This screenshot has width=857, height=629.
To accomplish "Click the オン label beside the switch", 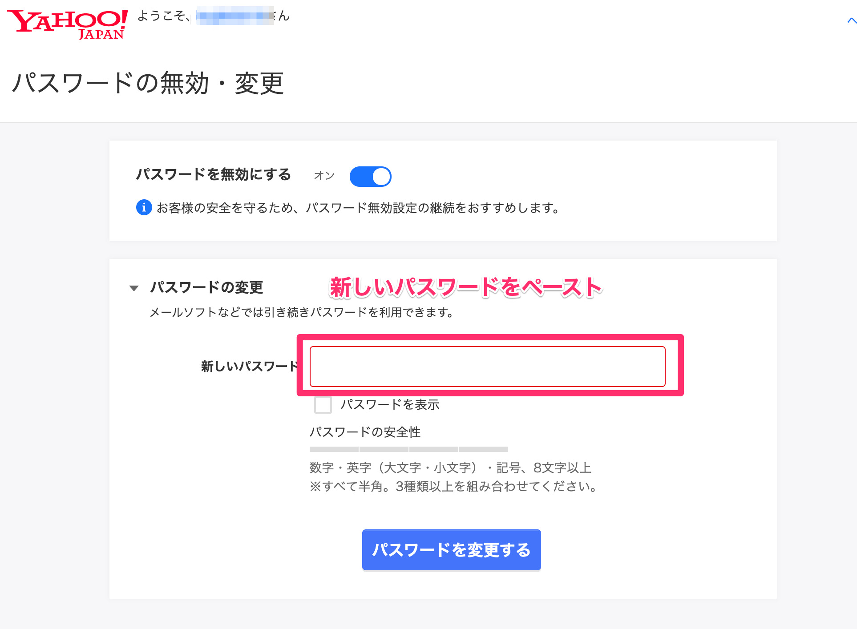I will 324,176.
